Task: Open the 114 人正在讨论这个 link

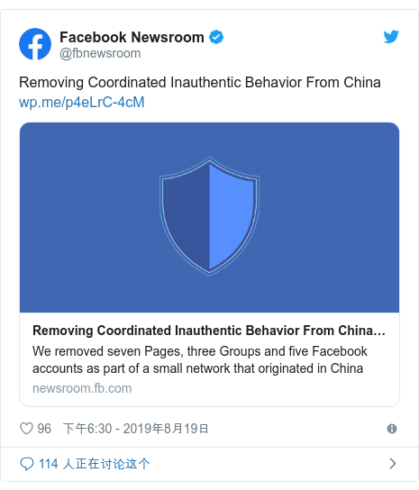Action: pos(95,464)
